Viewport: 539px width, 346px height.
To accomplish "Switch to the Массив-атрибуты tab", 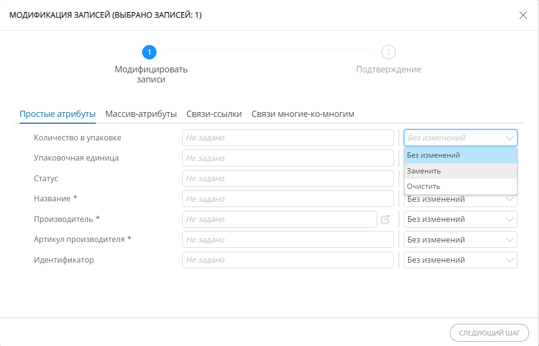I will coord(141,114).
